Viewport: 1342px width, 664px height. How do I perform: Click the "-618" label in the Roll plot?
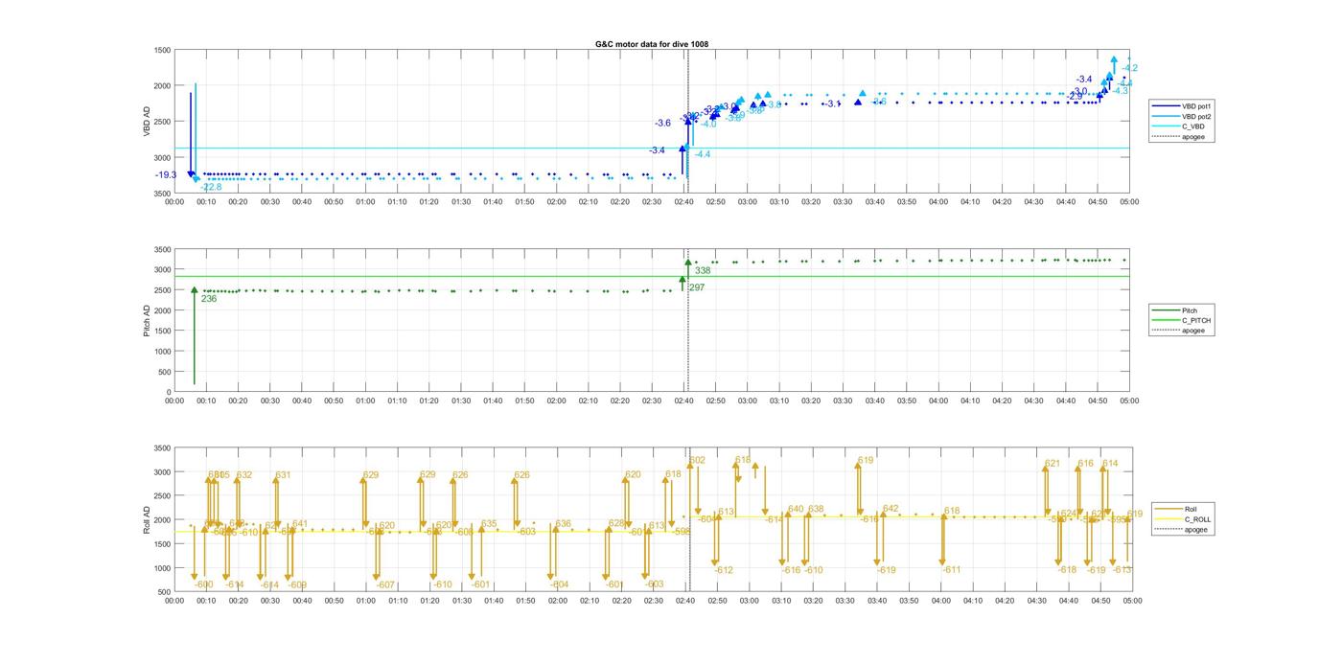click(x=1067, y=570)
